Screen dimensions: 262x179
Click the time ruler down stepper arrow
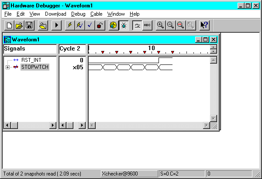click(214, 51)
